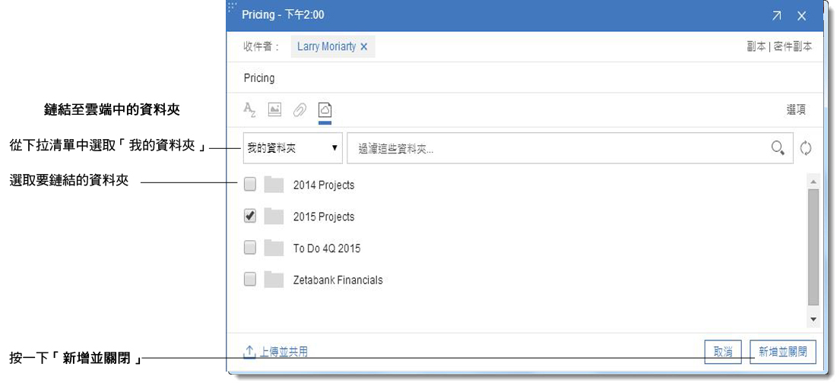Tick the To Do 4Q 2015 checkbox
Screen dimensions: 840x386
(x=249, y=248)
